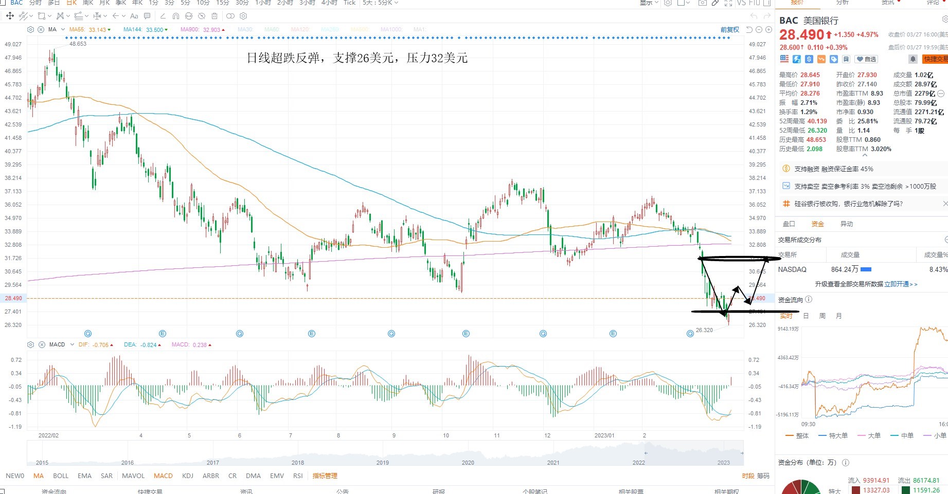The width and height of the screenshot is (948, 494).
Task: Reset chart view with the rotate icon
Action: (x=750, y=30)
